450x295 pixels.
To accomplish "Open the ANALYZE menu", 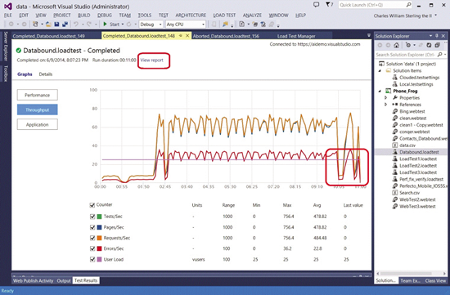I will (x=252, y=16).
